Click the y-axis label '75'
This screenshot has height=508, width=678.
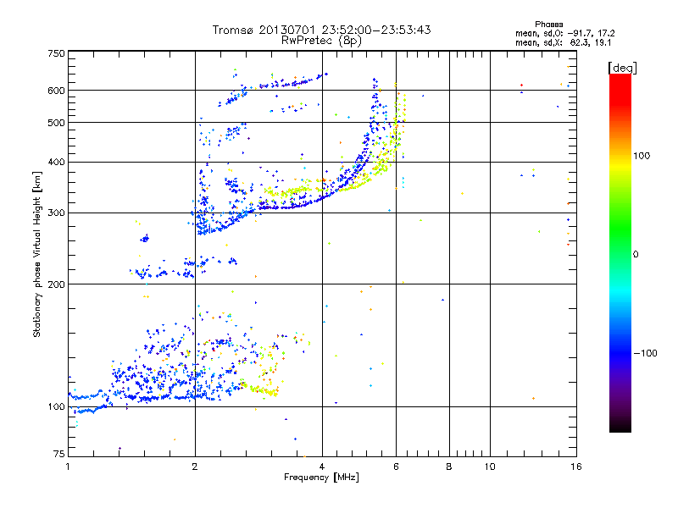pos(59,454)
